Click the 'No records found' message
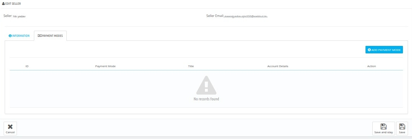412x139 pixels. coord(206,99)
